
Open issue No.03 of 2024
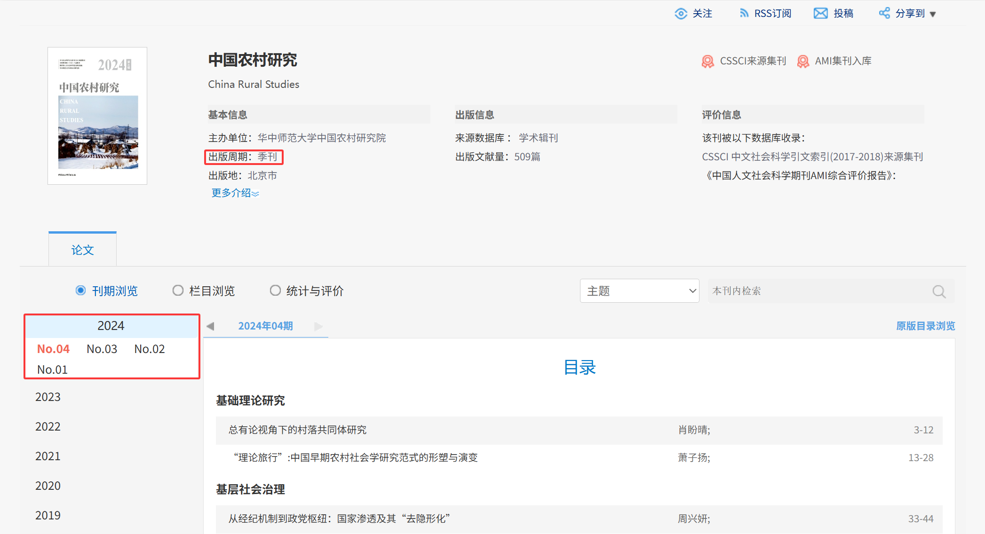tap(102, 349)
